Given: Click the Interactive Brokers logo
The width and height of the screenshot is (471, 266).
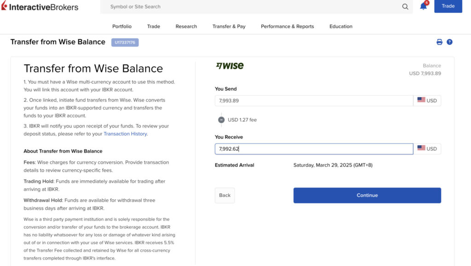Looking at the screenshot, I should pyautogui.click(x=40, y=7).
